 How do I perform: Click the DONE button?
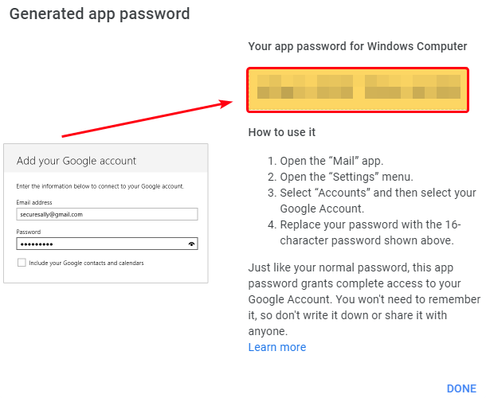[x=461, y=388]
